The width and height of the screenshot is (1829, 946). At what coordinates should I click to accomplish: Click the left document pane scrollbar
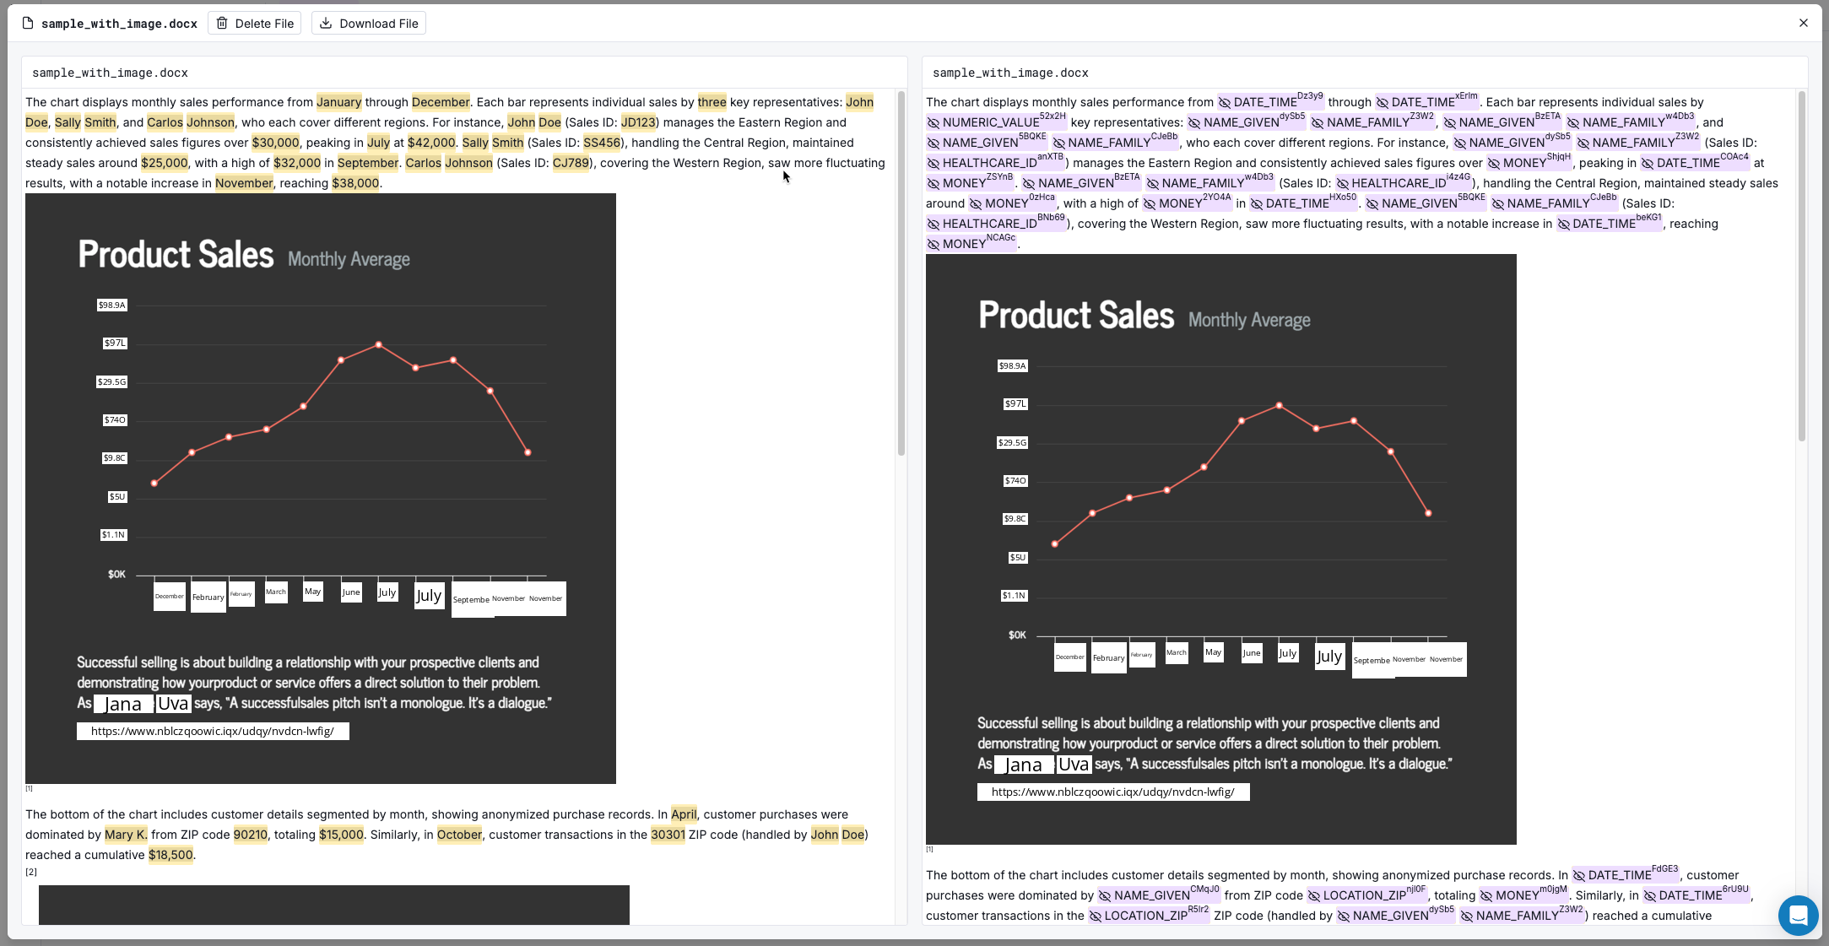point(901,274)
